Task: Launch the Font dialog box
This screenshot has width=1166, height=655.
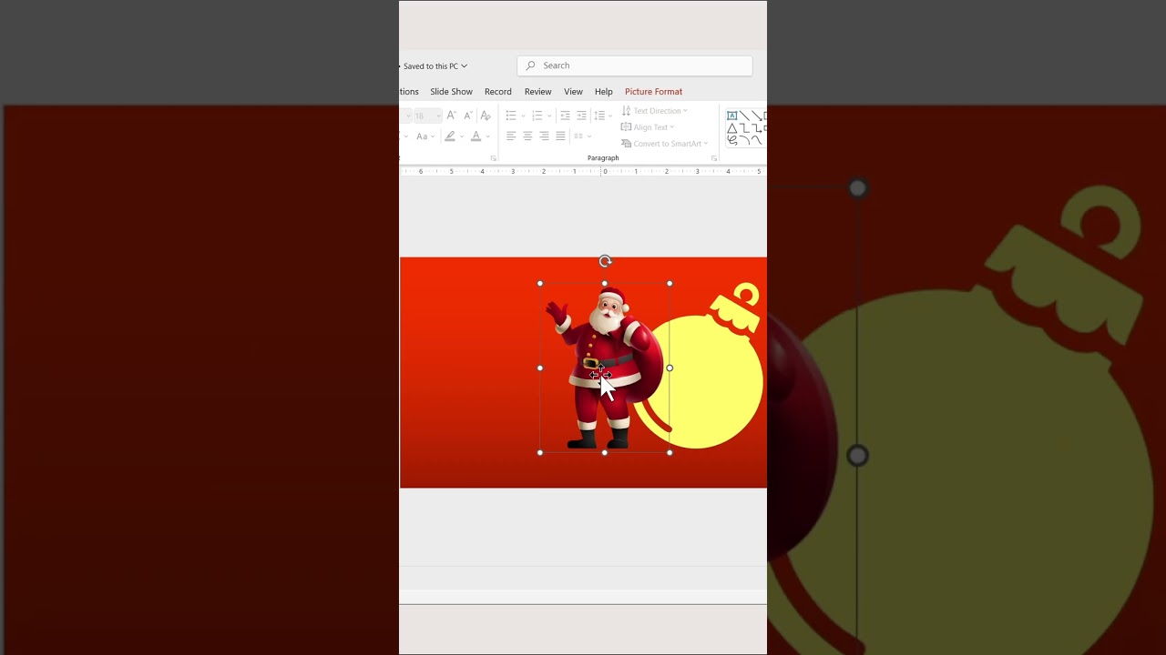Action: (x=494, y=158)
